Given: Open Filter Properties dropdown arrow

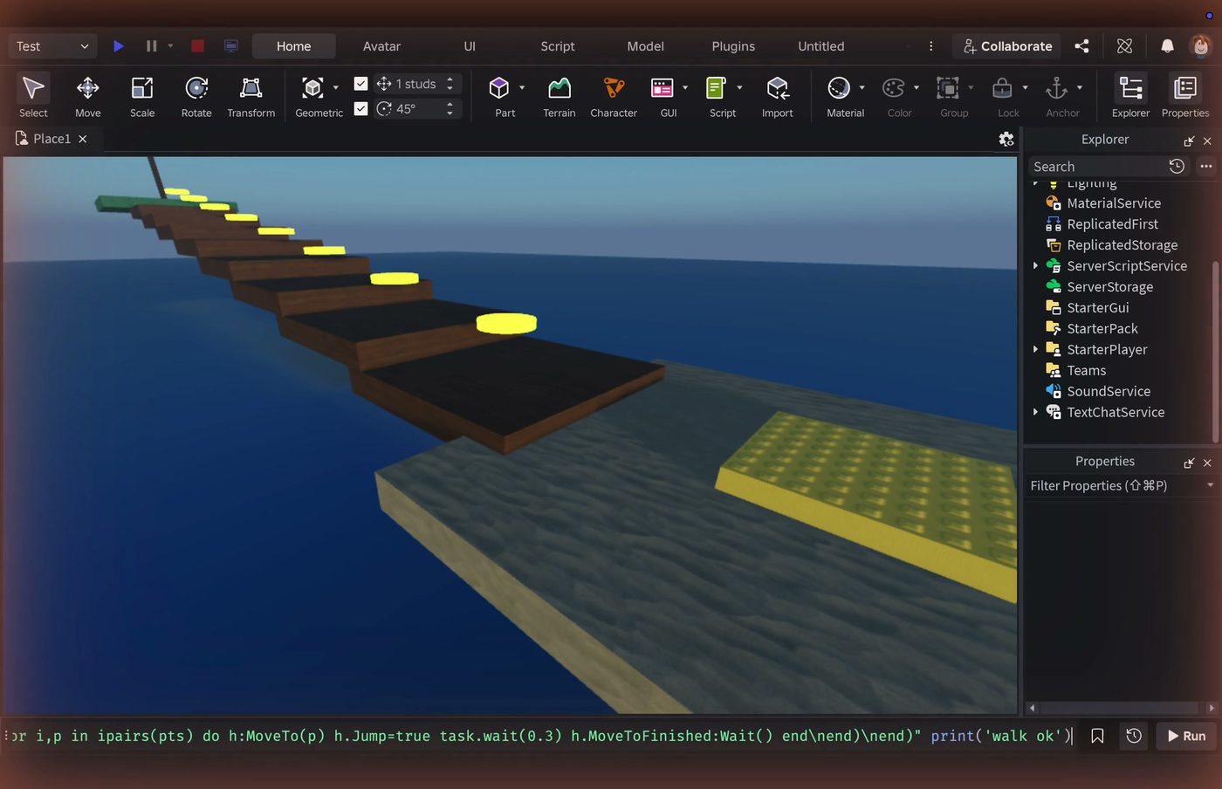Looking at the screenshot, I should [1210, 485].
